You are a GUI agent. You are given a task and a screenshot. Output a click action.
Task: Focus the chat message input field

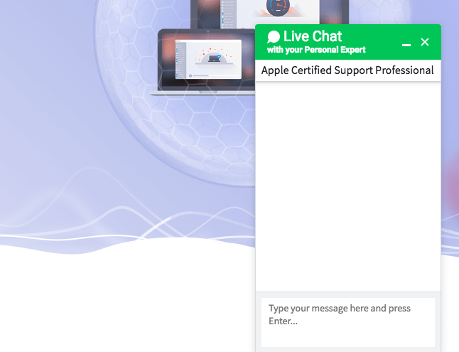(x=348, y=322)
